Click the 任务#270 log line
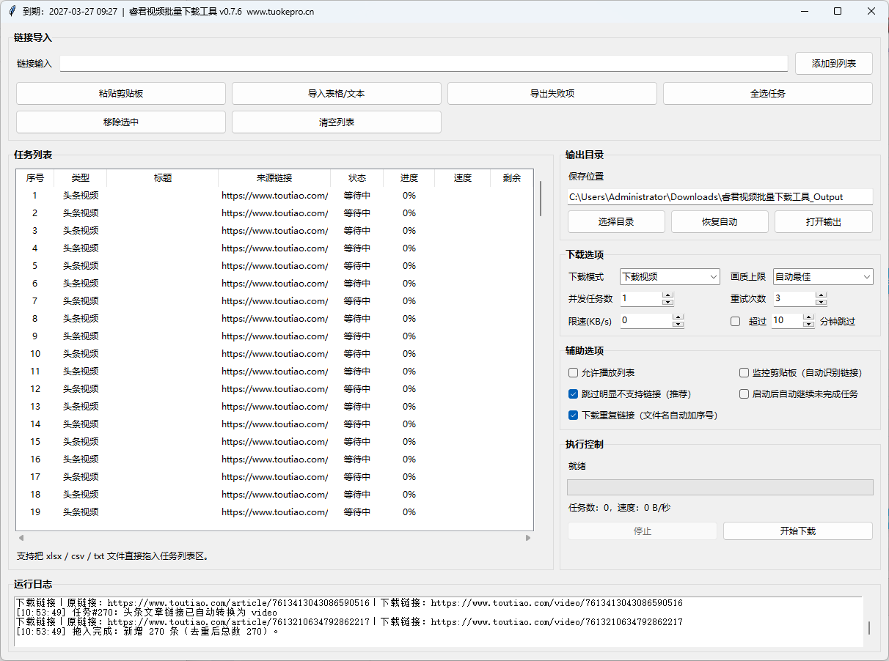This screenshot has height=661, width=889. 146,612
